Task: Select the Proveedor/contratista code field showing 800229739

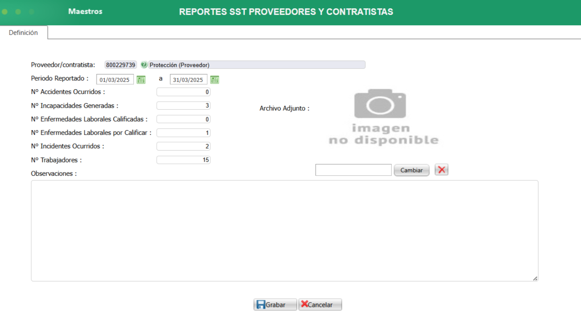Action: 120,64
